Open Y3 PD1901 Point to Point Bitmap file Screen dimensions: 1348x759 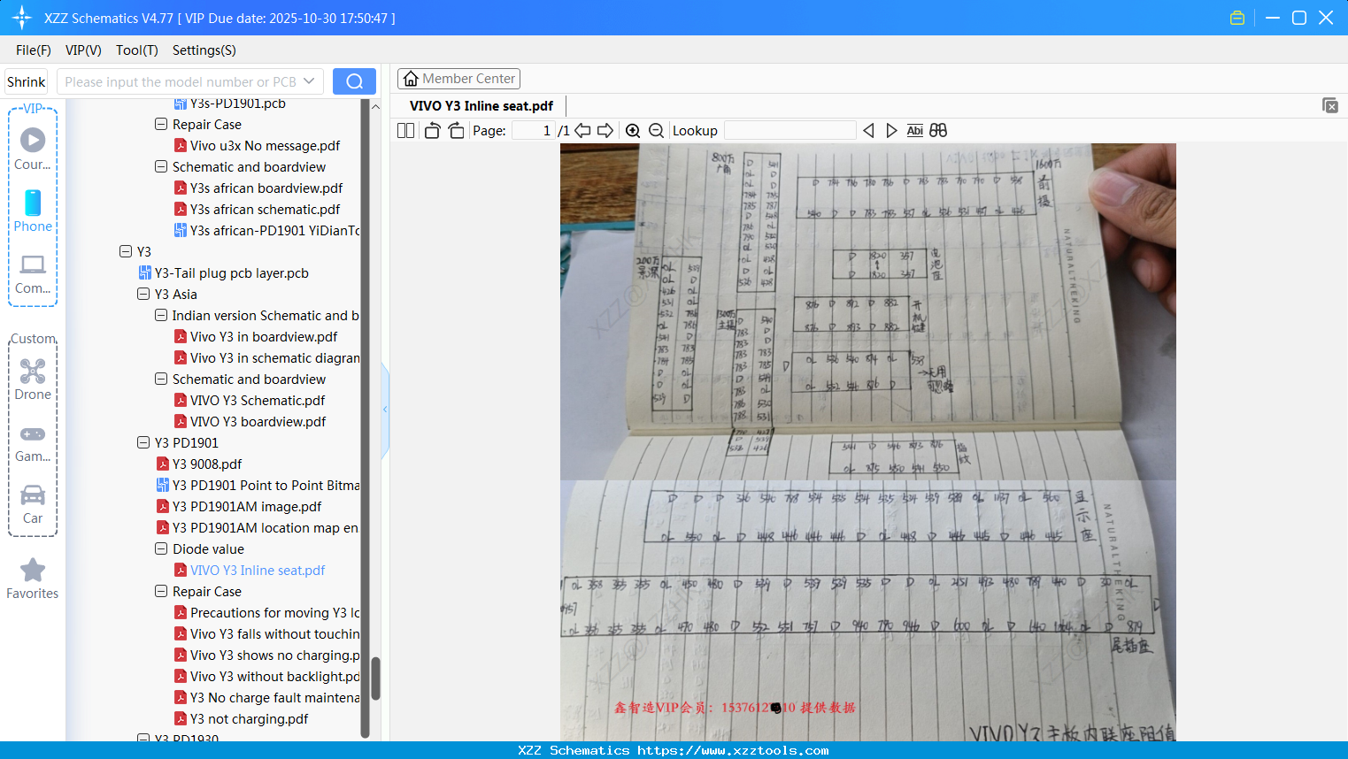pyautogui.click(x=266, y=486)
